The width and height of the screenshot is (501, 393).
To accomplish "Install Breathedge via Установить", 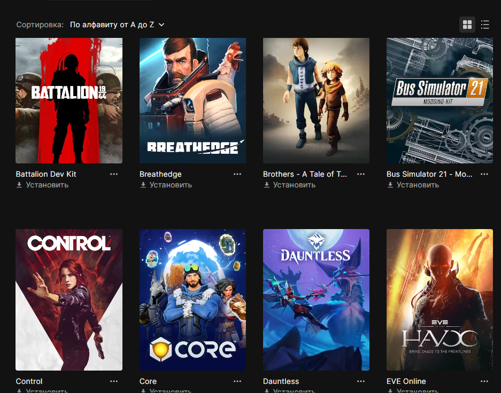I will point(166,185).
